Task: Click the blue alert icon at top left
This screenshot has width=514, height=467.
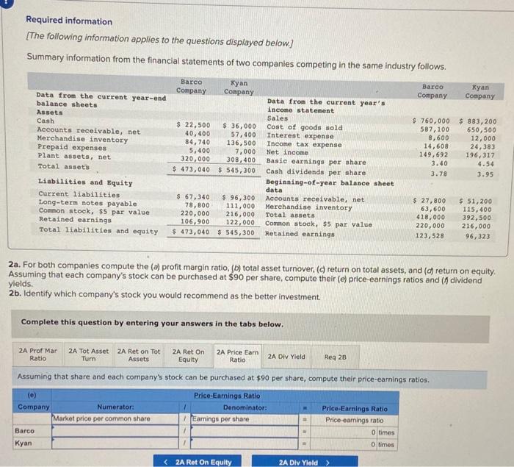Action: (6, 2)
